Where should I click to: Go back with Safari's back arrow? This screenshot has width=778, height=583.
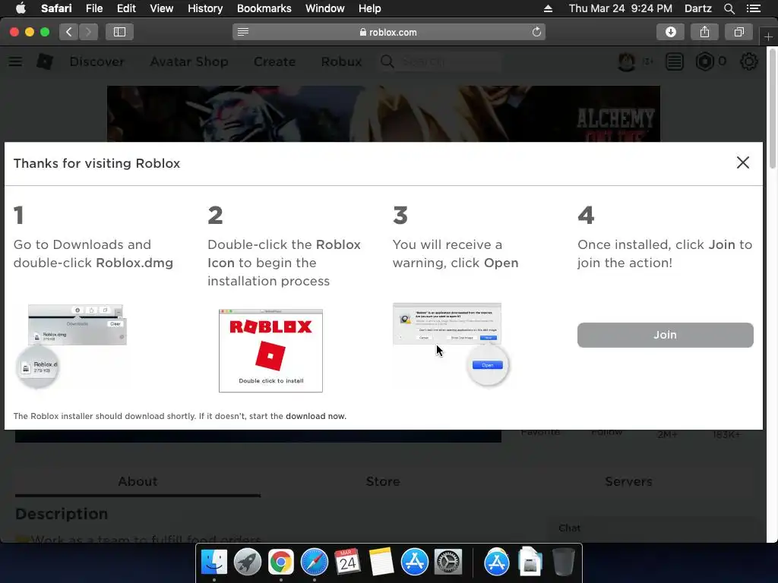click(69, 32)
